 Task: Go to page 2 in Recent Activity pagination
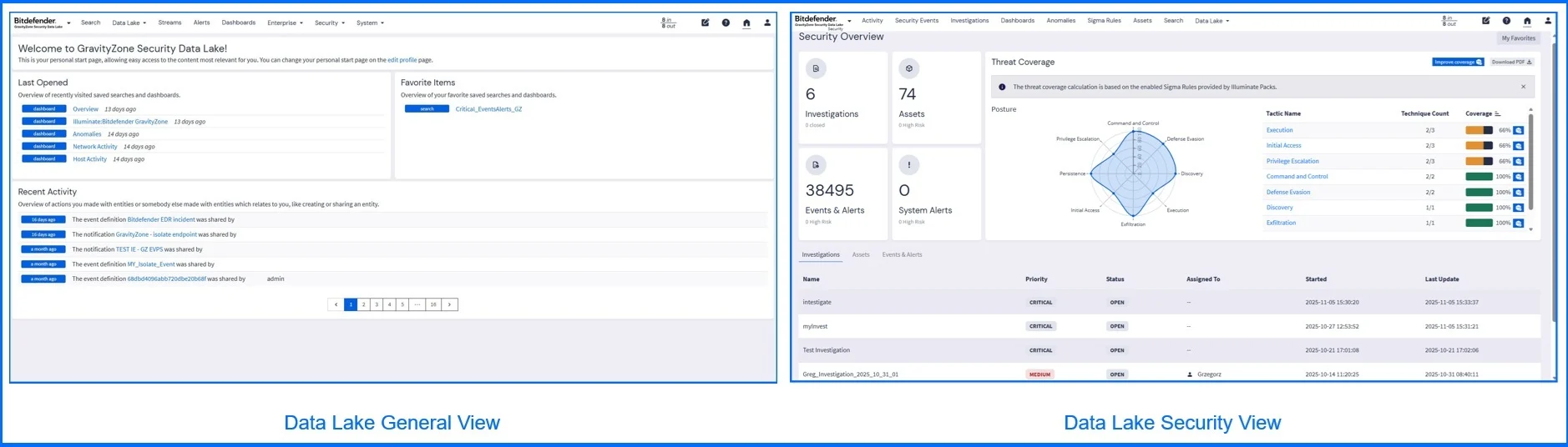tap(363, 305)
